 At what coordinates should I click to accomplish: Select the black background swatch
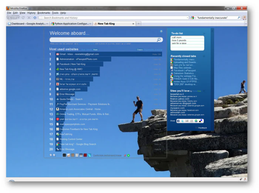click(64, 155)
